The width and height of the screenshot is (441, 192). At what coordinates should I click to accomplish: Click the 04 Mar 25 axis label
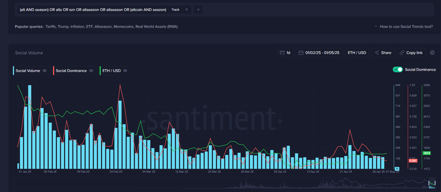click(x=149, y=171)
